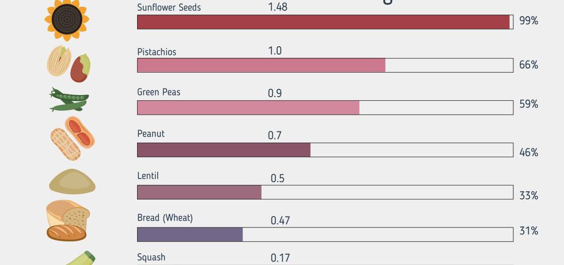Screen dimensions: 564x265
Task: Click the 66% value for Pistachios
Action: click(528, 65)
